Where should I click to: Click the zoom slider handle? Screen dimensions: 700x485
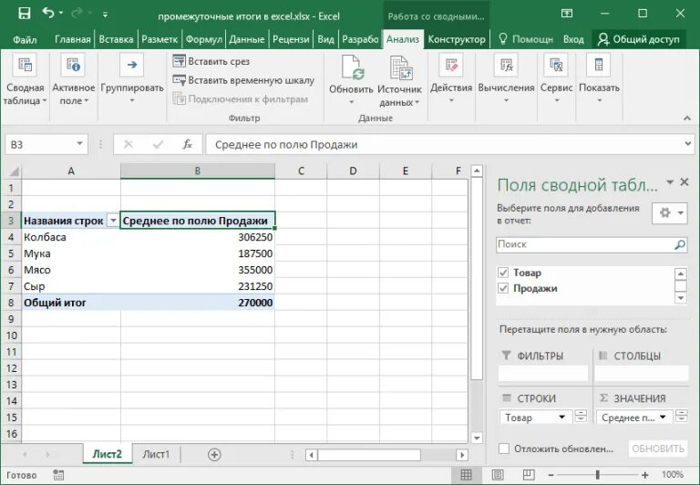(x=598, y=475)
